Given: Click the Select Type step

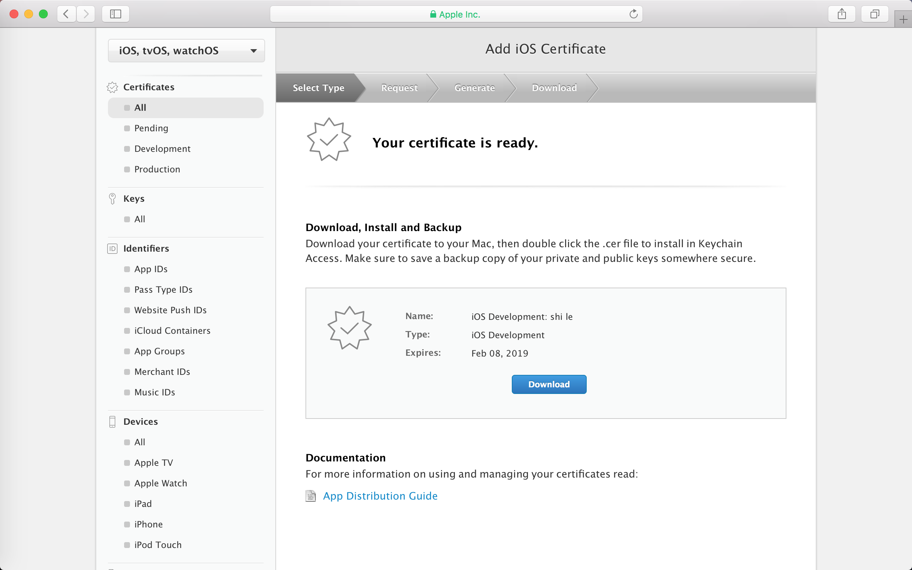Looking at the screenshot, I should (318, 88).
